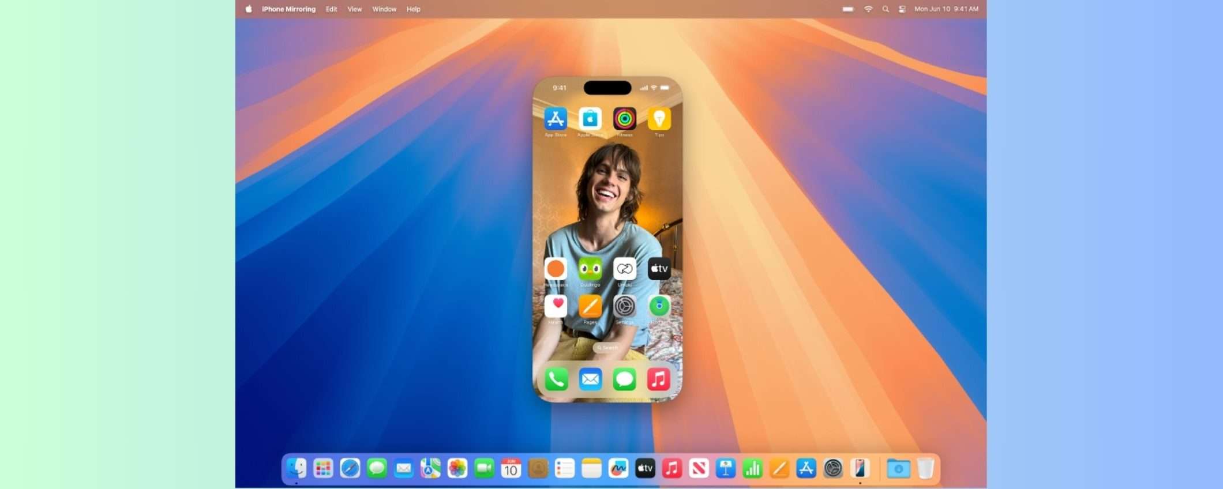Open Mail in the iPhone dock
Viewport: 1223px width, 489px height.
[x=590, y=379]
